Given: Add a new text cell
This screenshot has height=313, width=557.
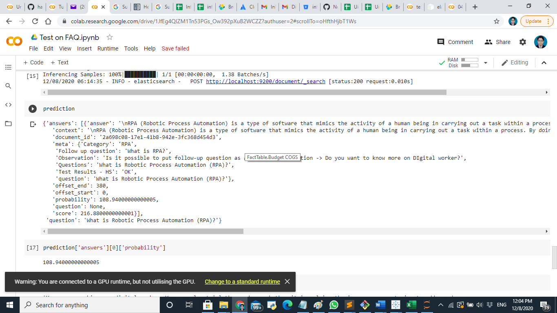Looking at the screenshot, I should [x=60, y=62].
